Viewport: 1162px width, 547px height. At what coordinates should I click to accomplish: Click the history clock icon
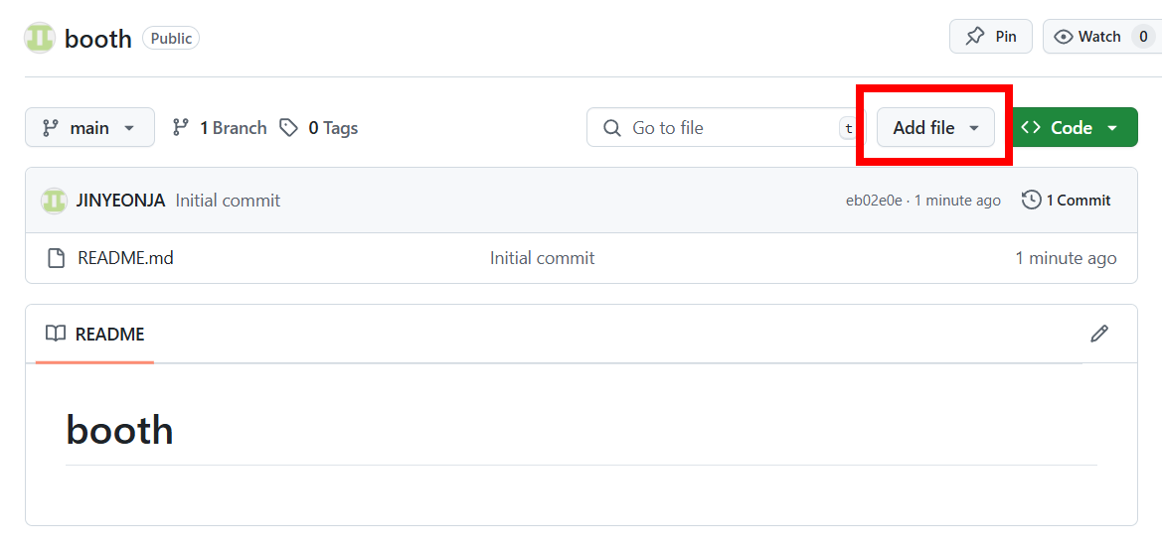tap(1031, 200)
